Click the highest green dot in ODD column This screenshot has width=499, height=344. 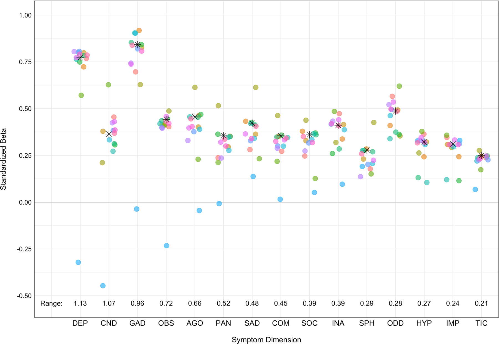tap(399, 86)
